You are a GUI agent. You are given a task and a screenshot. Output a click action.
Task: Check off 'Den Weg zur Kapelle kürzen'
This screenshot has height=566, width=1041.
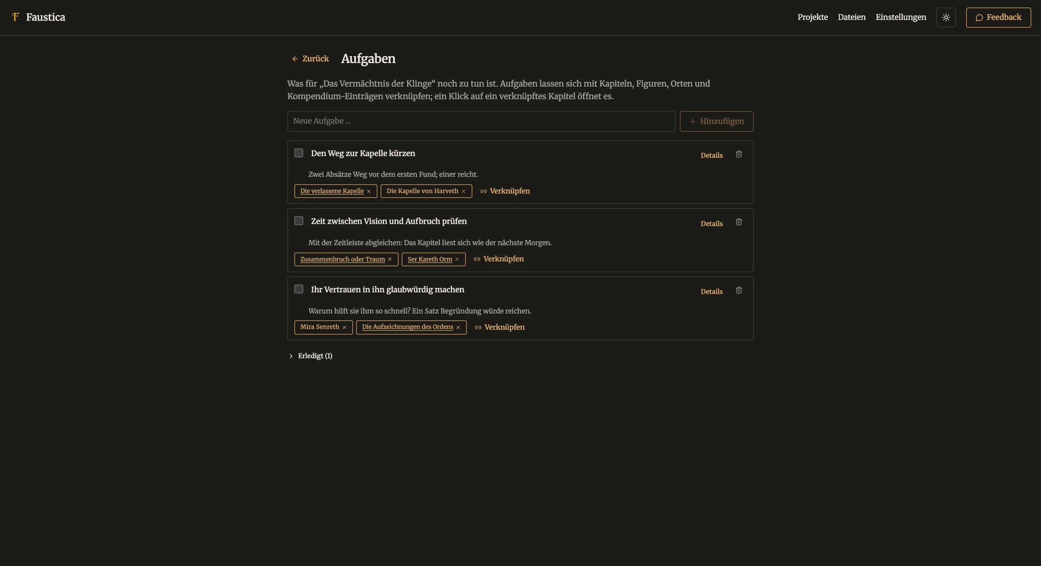pyautogui.click(x=299, y=153)
